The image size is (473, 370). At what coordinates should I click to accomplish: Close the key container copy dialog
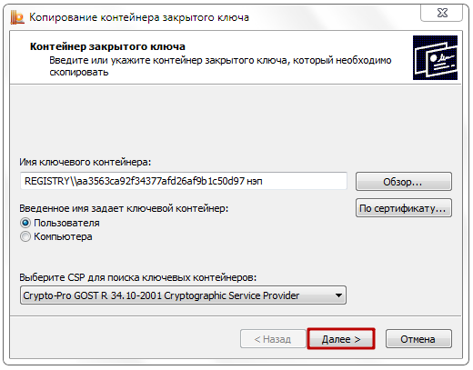pos(442,13)
